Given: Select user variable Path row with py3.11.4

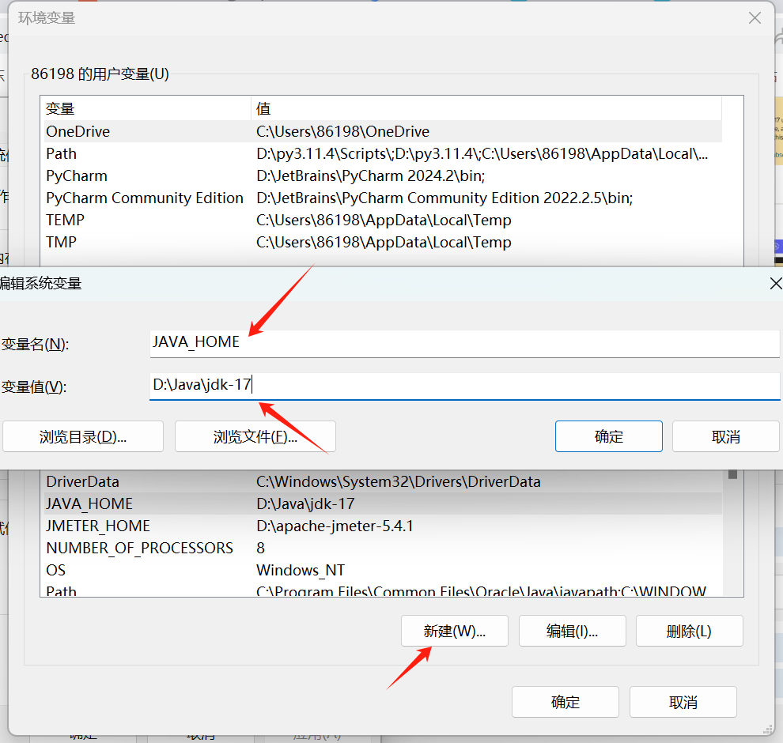Looking at the screenshot, I should [x=383, y=153].
